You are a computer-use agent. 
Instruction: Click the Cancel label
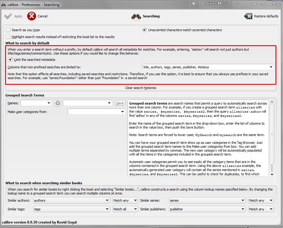click(x=43, y=16)
